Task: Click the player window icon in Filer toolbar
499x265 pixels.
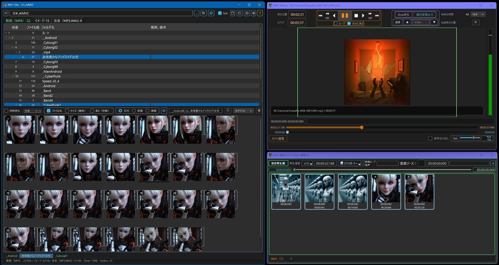Action: [x=239, y=13]
